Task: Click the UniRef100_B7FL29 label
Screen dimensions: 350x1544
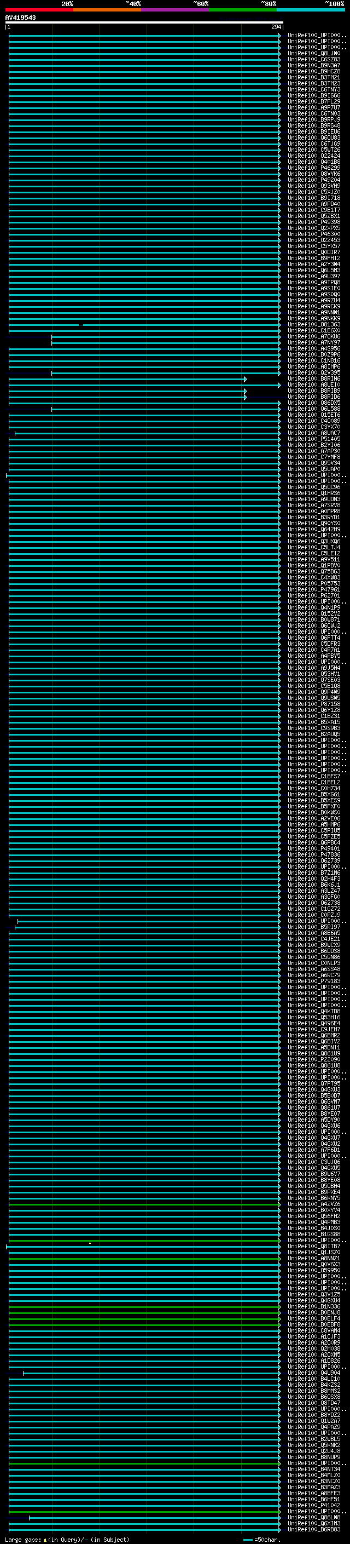Action: [313, 101]
